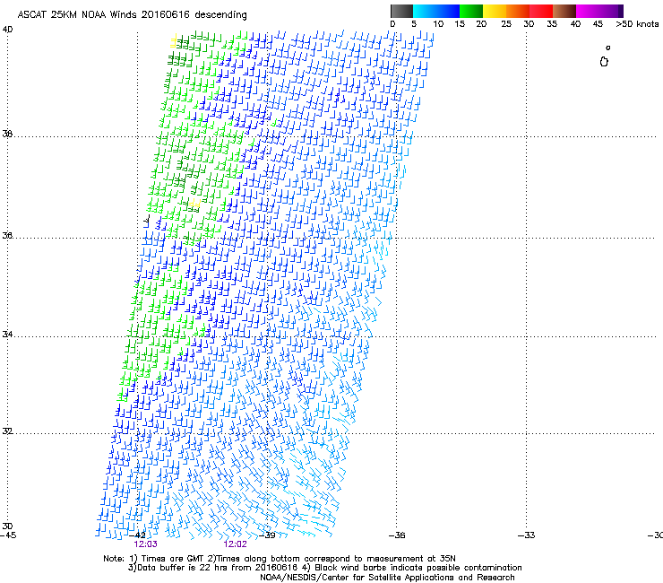Click the larger island outline near -31 longitude
This screenshot has height=583, width=663.
(604, 62)
